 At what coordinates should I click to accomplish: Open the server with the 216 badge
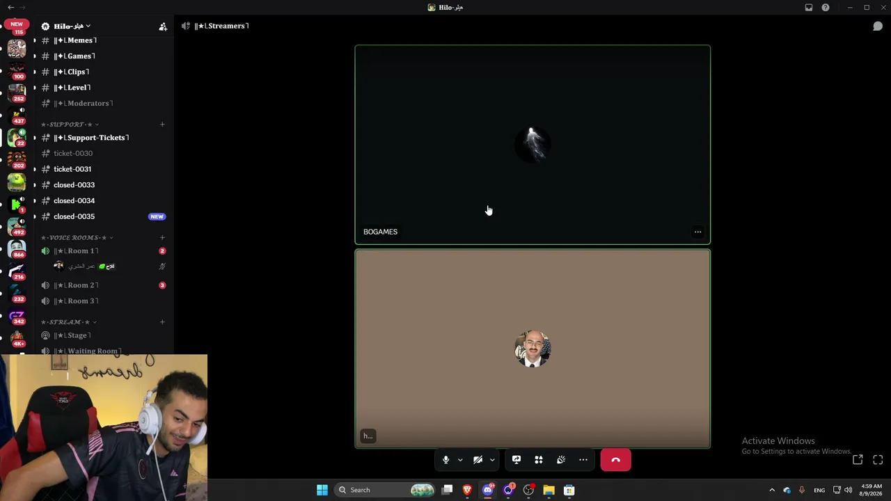pos(17,271)
